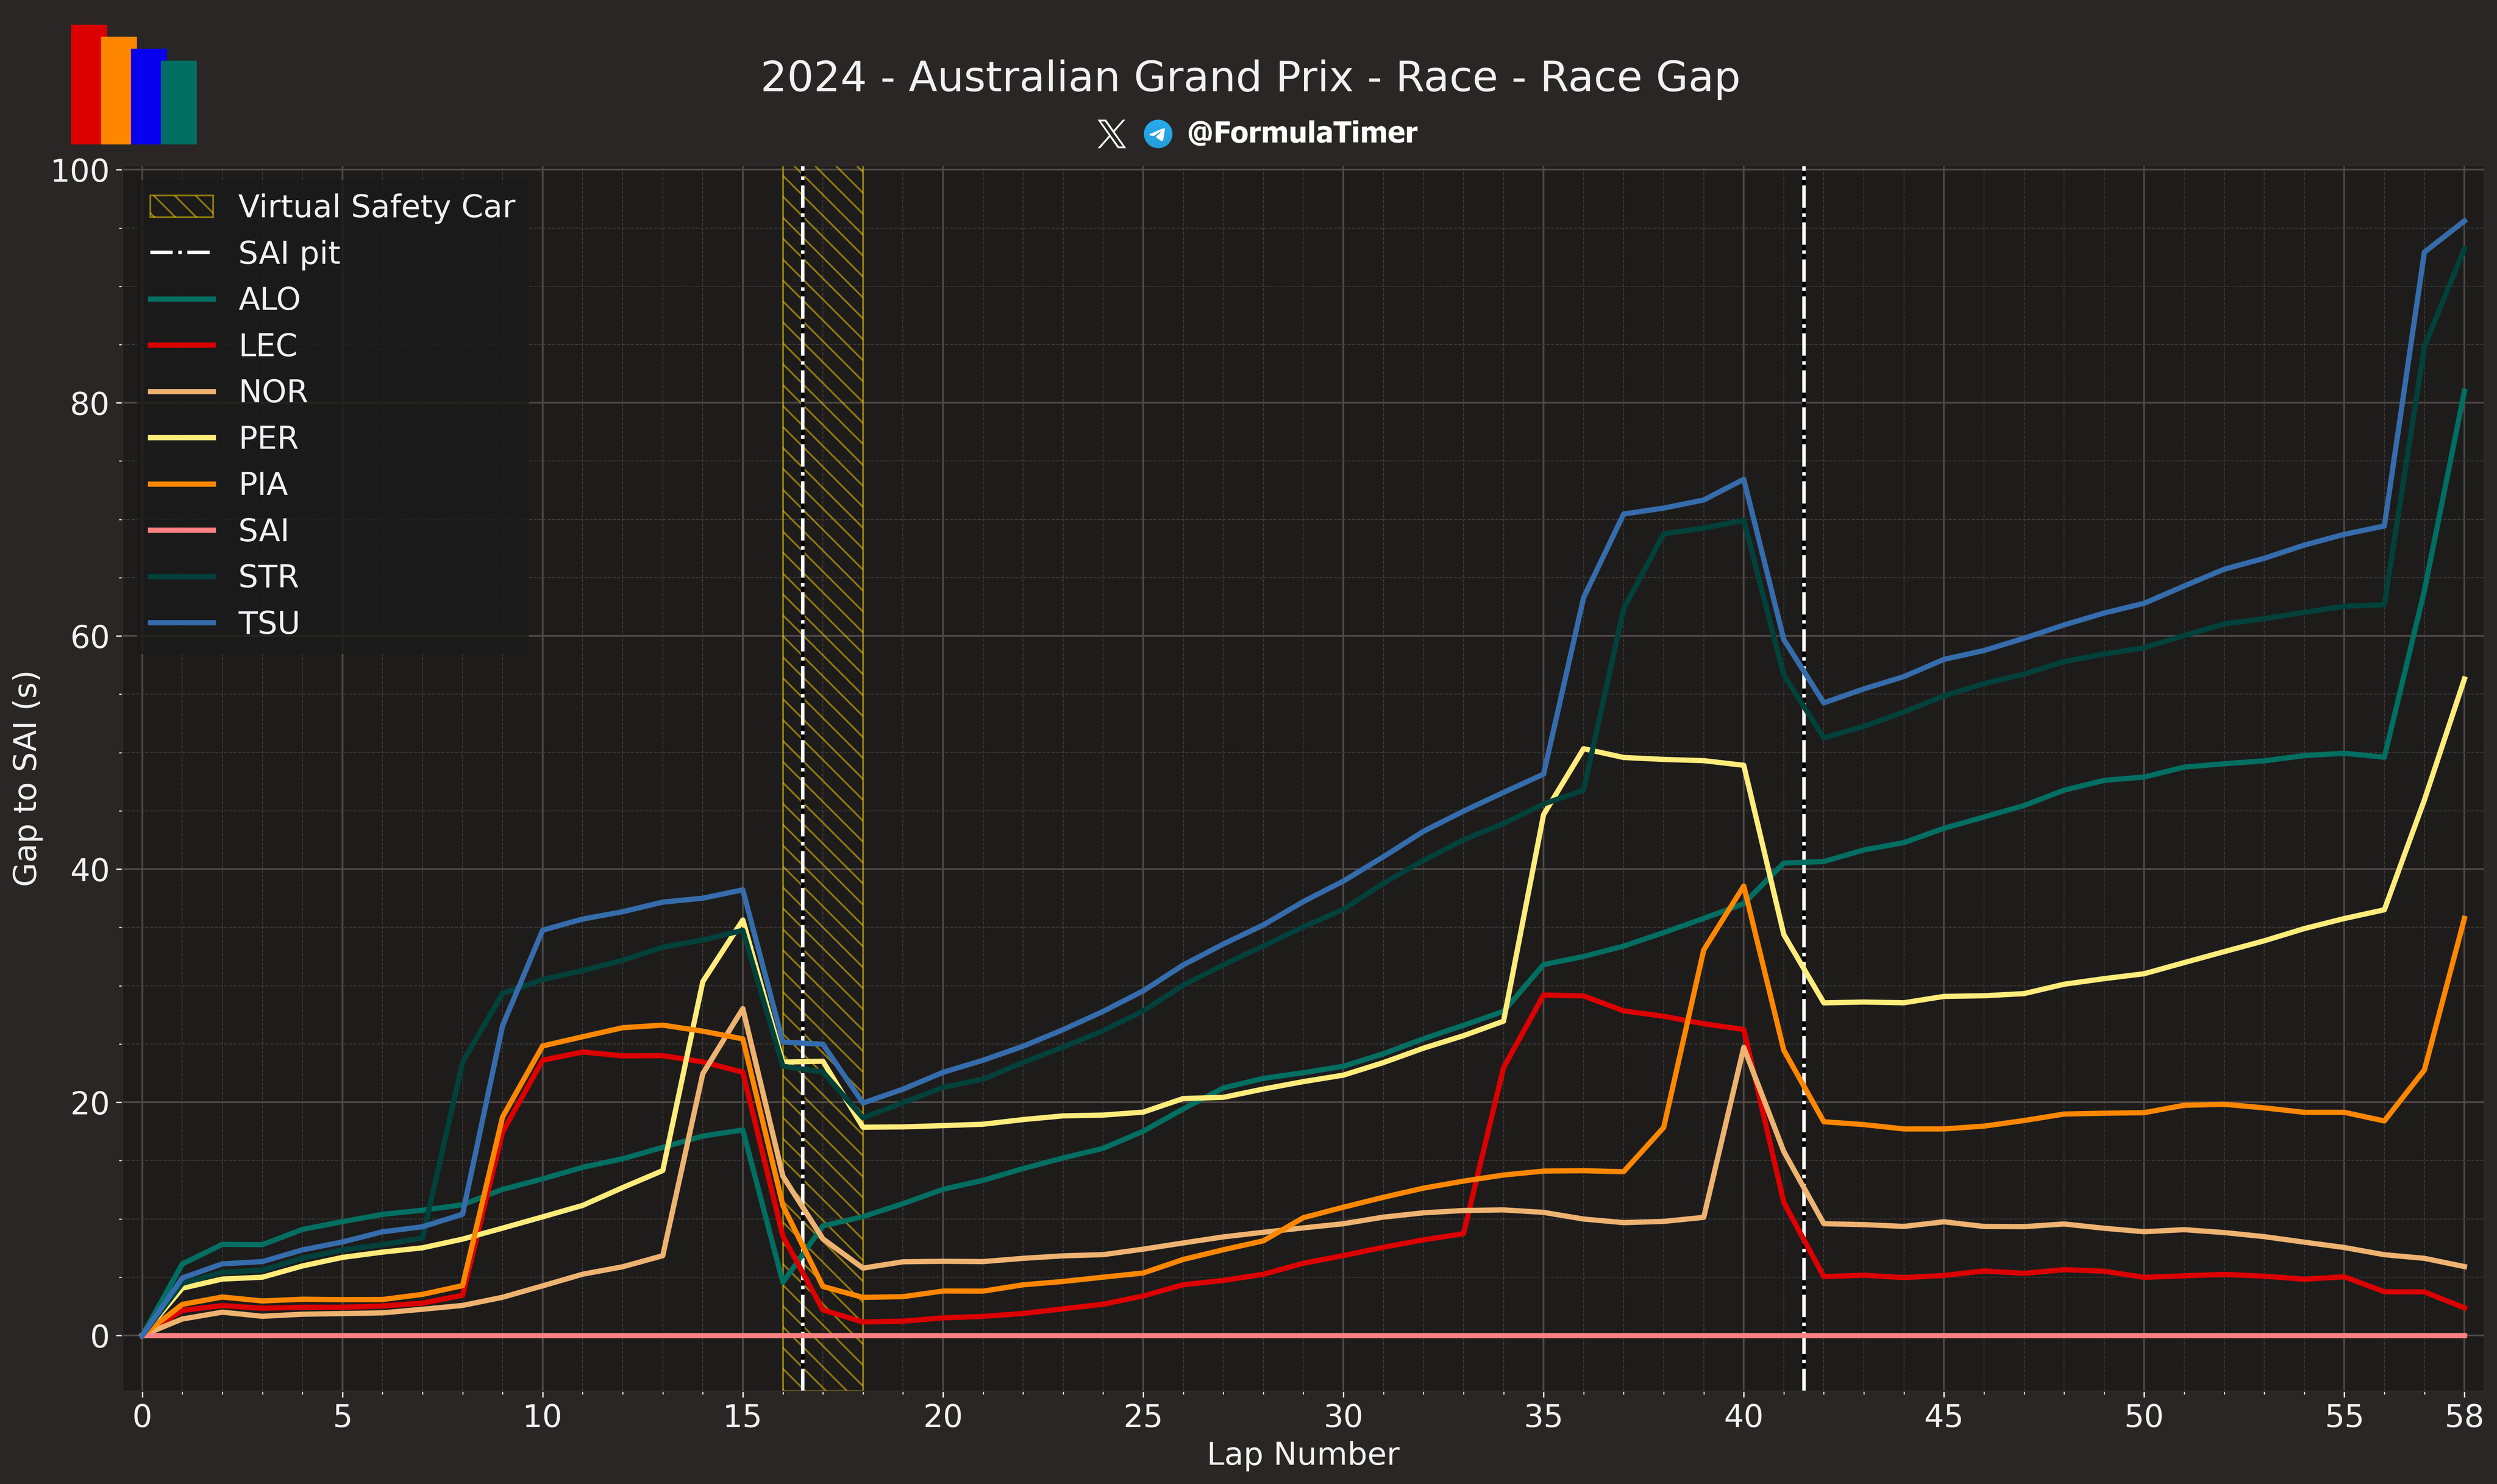Click the lap 55 tick label
Viewport: 2497px width, 1484px height.
click(2344, 1416)
